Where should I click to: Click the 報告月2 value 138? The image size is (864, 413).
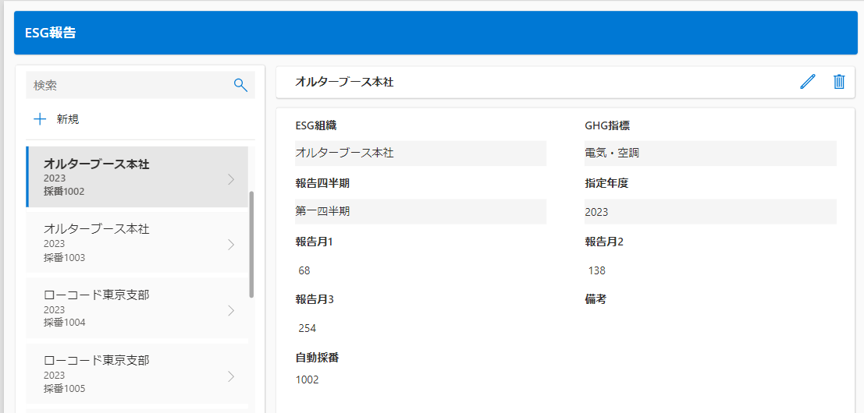597,270
